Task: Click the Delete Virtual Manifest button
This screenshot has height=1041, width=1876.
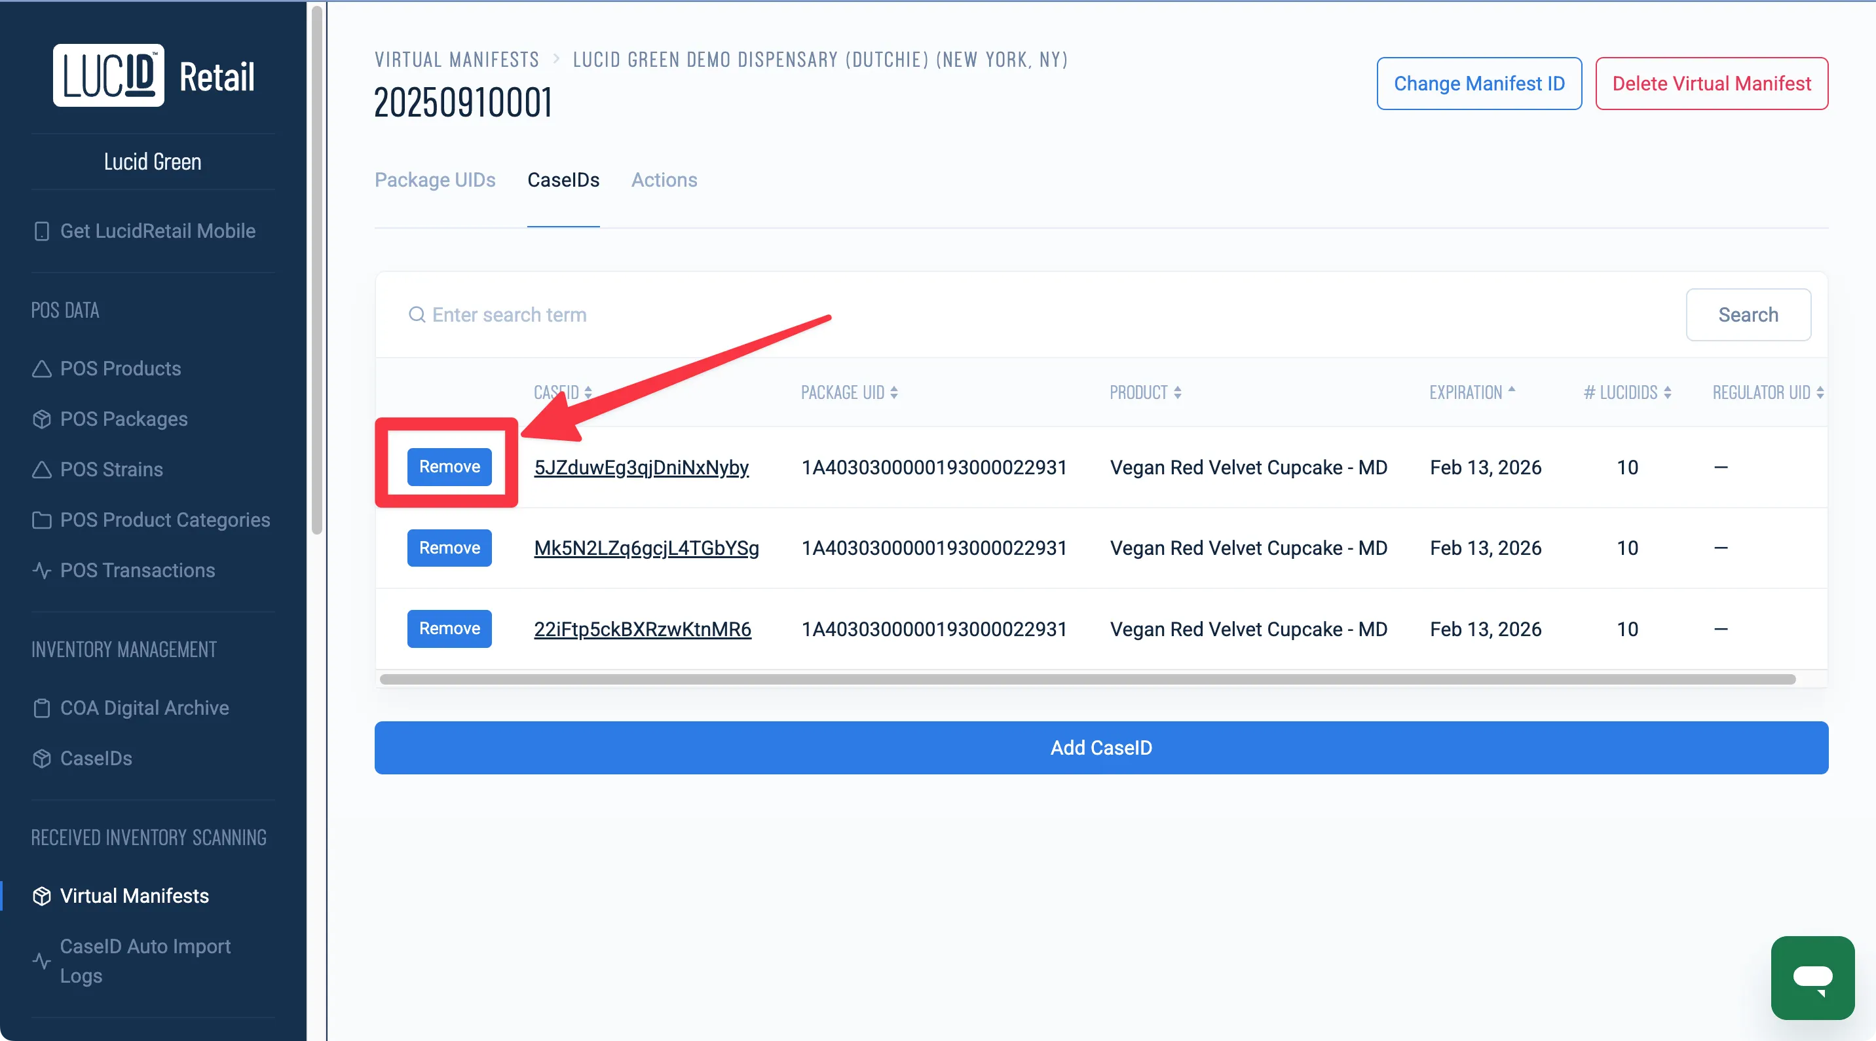Action: click(x=1711, y=84)
